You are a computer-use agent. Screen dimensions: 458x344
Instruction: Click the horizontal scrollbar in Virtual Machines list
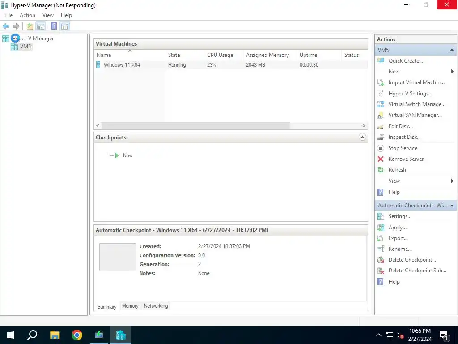pos(195,126)
